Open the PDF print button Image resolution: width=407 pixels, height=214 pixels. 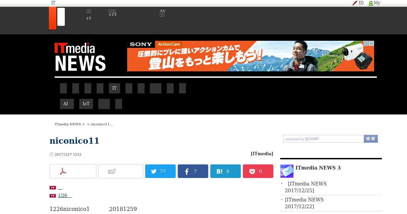pyautogui.click(x=73, y=171)
